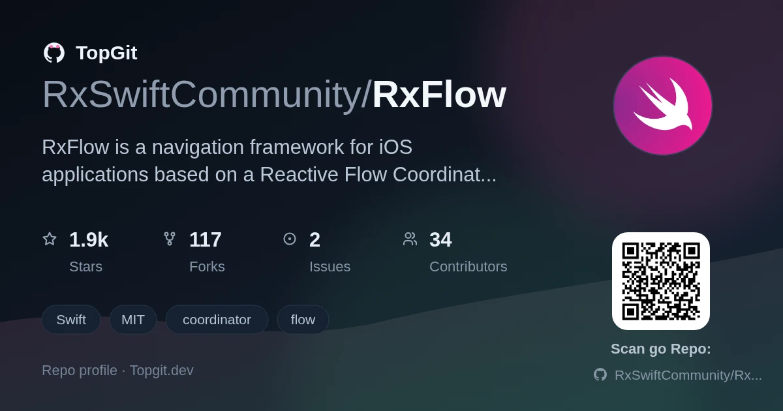Click the QR code image
Screen dimensions: 783x411
pyautogui.click(x=661, y=281)
